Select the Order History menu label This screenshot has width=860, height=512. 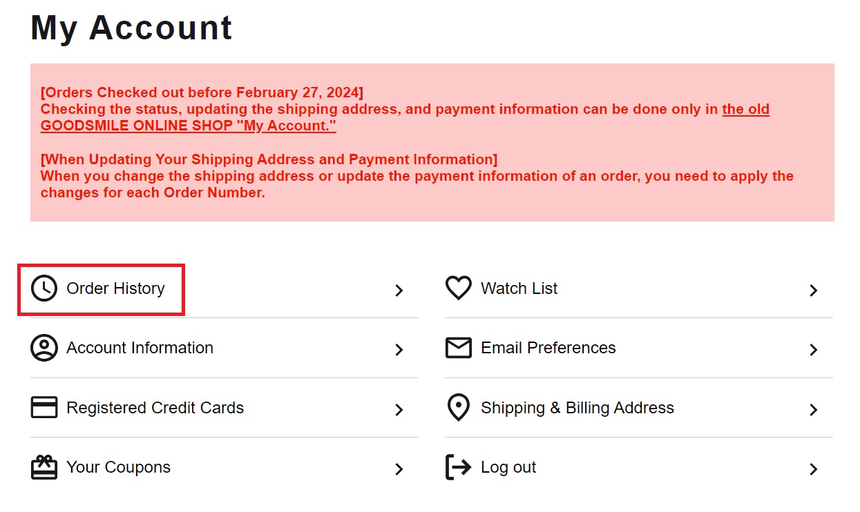115,288
